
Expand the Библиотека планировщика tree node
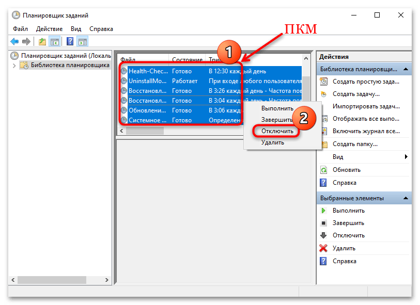[14, 66]
